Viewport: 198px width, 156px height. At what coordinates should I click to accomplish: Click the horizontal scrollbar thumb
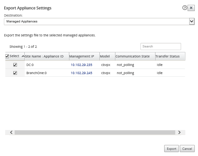95,132
